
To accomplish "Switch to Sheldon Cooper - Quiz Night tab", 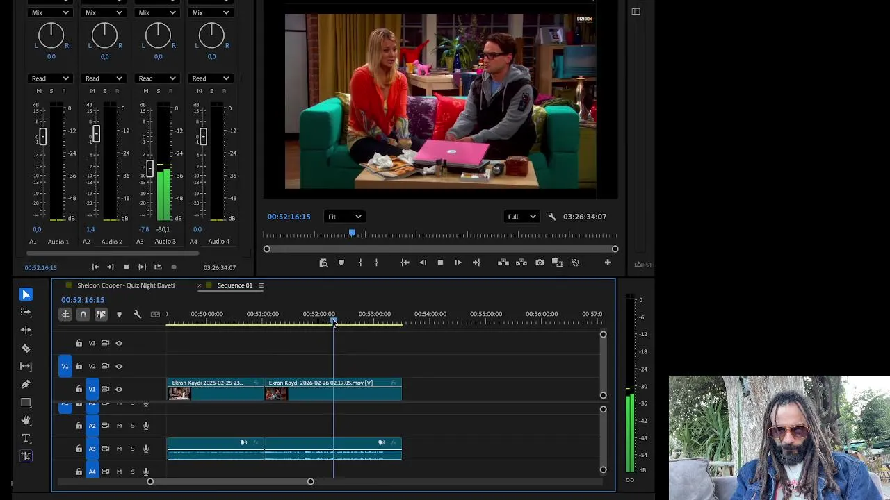I will tap(126, 285).
